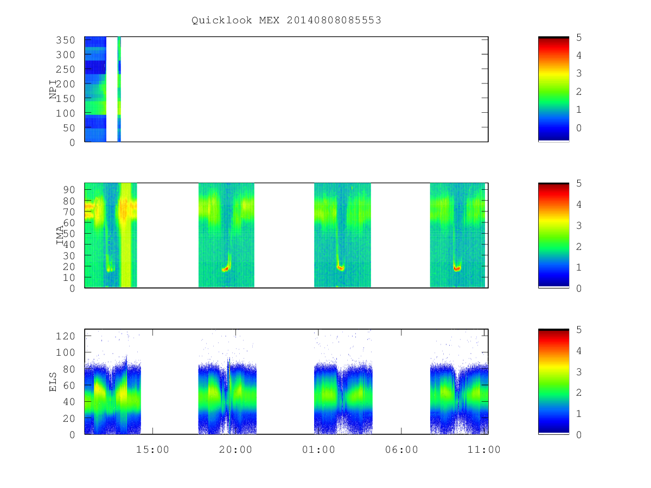Click the 150 tick on the NPI axis
This screenshot has width=651, height=488.
pyautogui.click(x=66, y=99)
